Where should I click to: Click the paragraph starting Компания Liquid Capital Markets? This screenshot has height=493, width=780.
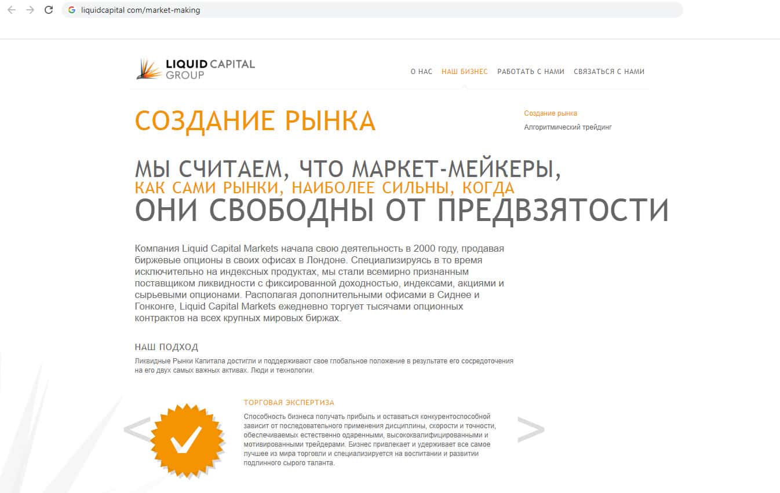[x=320, y=284]
